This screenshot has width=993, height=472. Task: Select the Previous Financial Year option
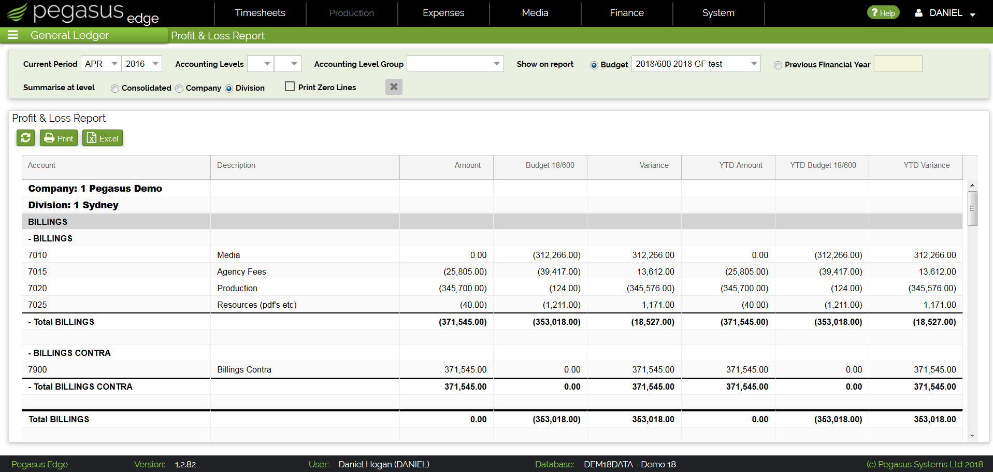click(x=778, y=65)
